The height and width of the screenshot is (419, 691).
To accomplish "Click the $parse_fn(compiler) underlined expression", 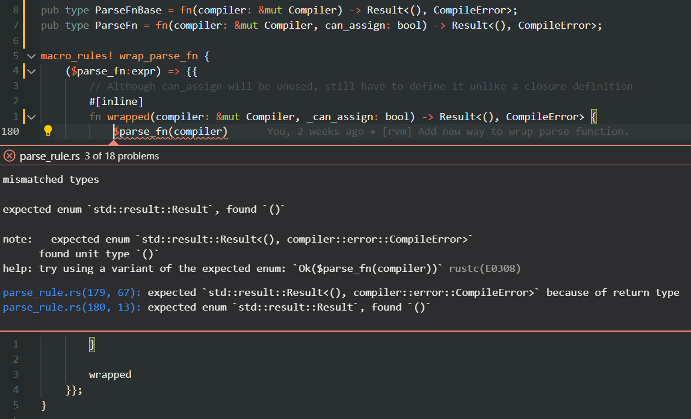I will (x=170, y=131).
